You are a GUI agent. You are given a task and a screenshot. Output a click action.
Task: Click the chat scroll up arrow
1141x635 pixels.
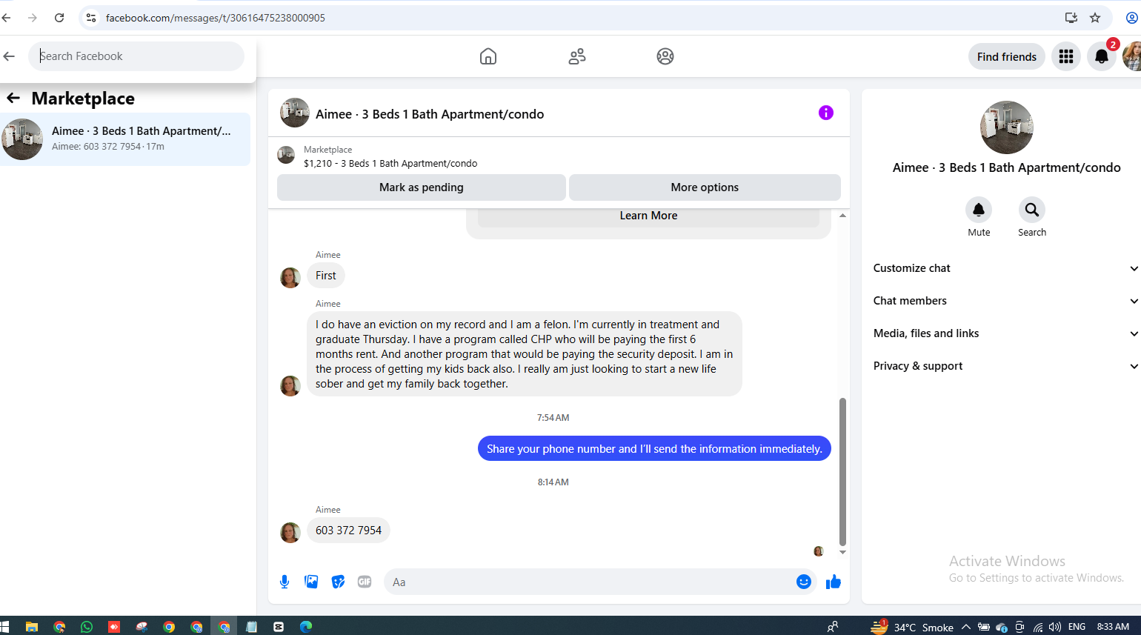click(x=842, y=216)
